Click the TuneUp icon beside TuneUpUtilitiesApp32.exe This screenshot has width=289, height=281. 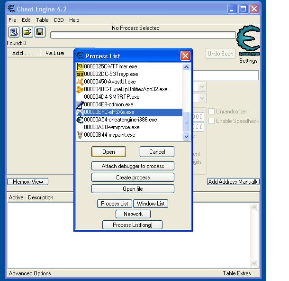[80, 89]
